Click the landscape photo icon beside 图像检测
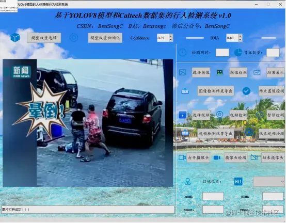The height and width of the screenshot is (223, 286). pyautogui.click(x=219, y=72)
